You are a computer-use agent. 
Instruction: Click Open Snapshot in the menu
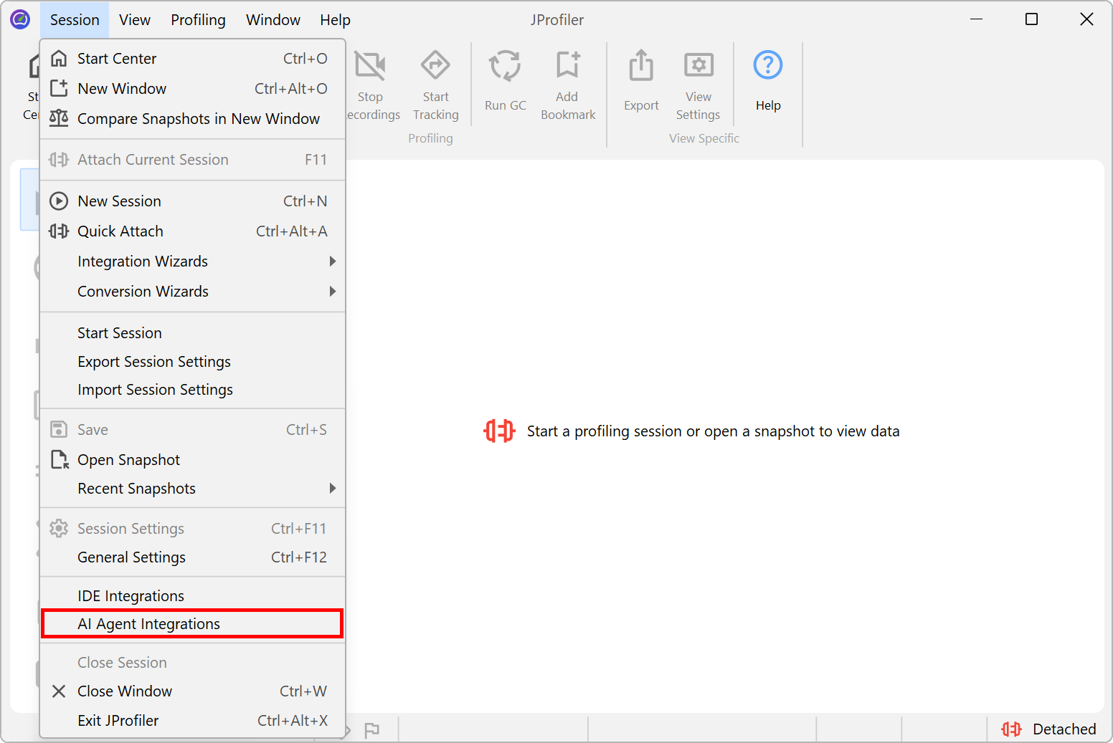128,460
